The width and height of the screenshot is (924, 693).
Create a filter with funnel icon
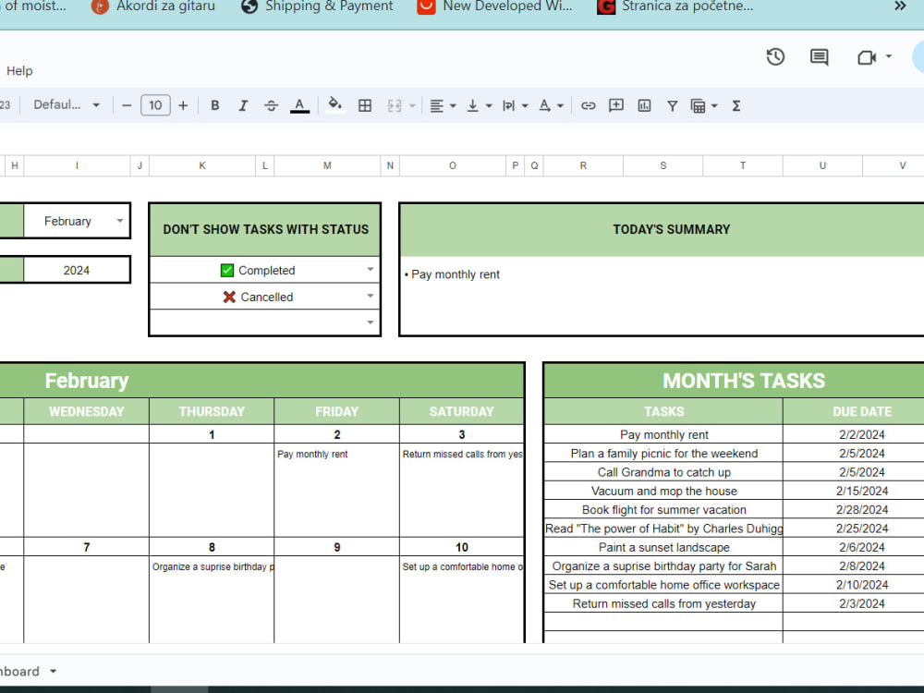click(x=672, y=106)
